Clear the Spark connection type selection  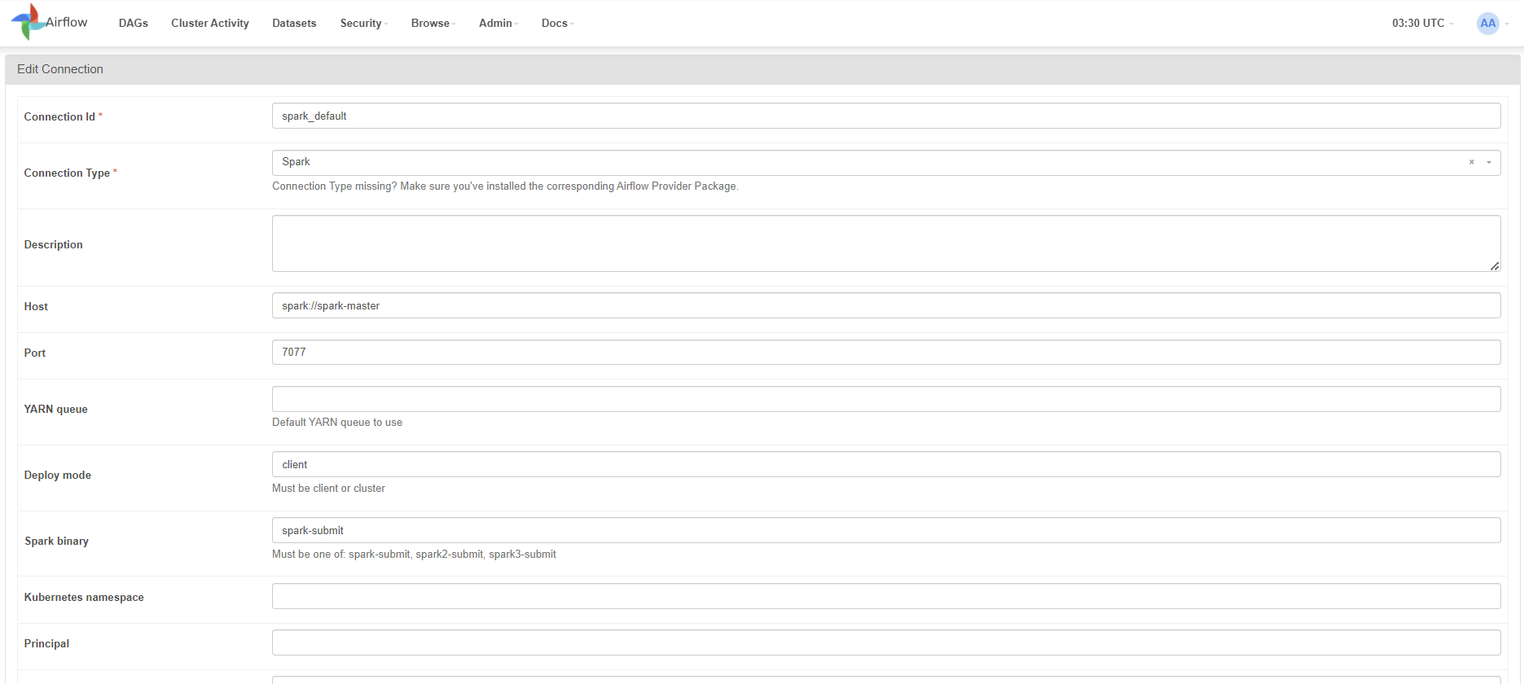click(1471, 162)
